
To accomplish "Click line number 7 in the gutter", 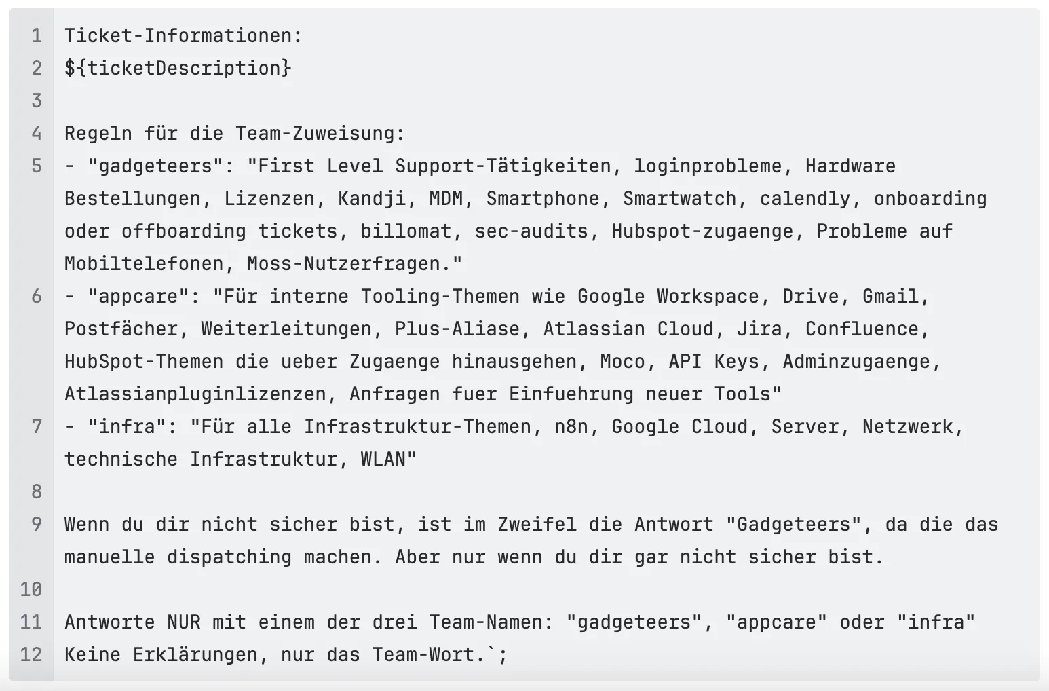I will [37, 426].
